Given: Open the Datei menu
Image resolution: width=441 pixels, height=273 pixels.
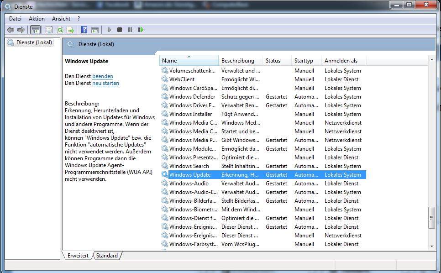Looking at the screenshot, I should [15, 19].
